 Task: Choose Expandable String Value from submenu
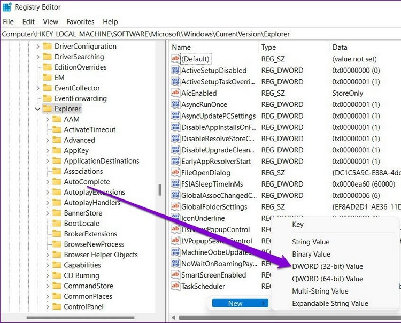click(330, 303)
